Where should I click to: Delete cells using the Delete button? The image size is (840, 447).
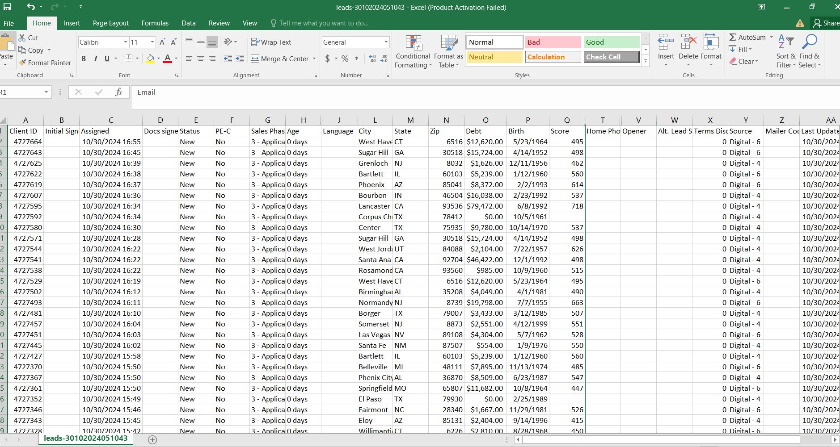[688, 51]
